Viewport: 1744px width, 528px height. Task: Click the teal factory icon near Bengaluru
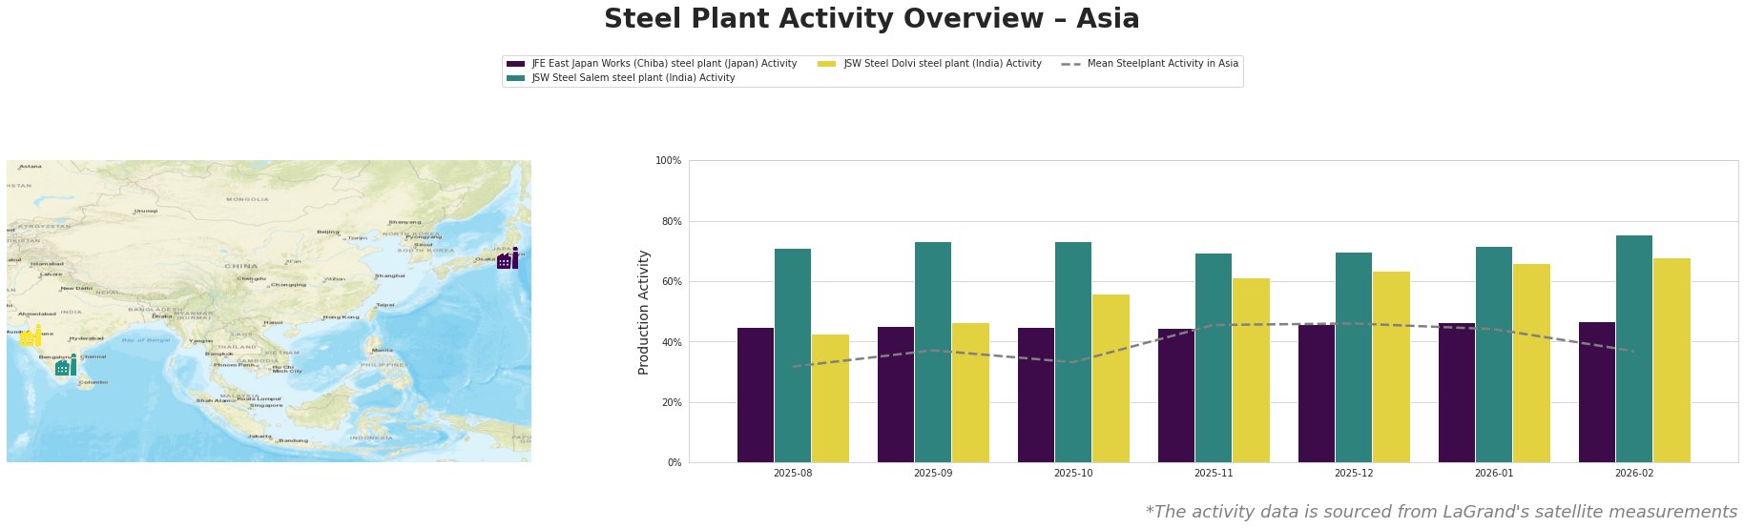(65, 366)
